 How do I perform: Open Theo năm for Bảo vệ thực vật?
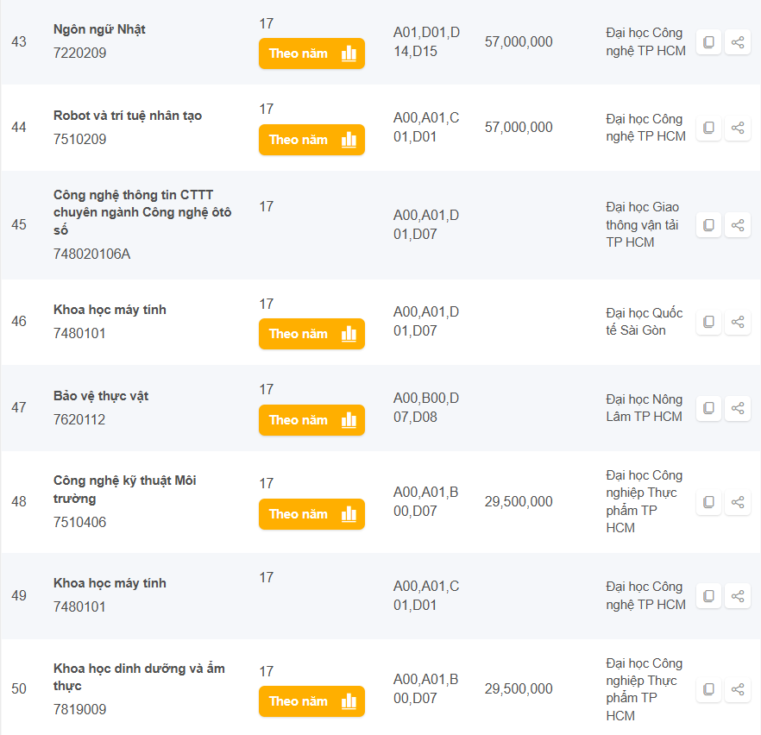311,420
